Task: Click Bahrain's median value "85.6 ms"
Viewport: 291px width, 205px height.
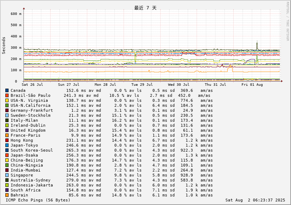Action: coord(77,195)
